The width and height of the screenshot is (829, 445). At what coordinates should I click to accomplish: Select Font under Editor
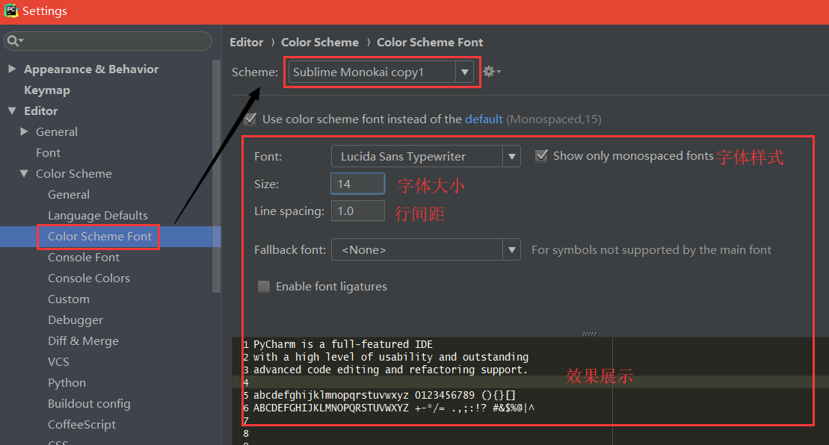48,152
